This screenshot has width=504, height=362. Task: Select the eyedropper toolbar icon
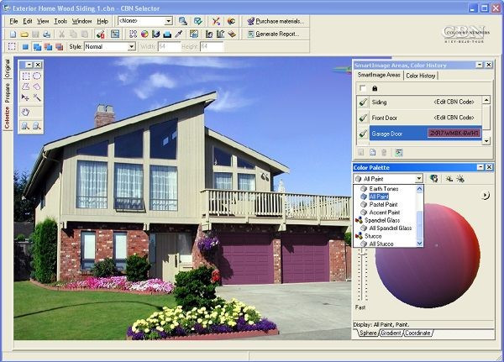pos(179,34)
